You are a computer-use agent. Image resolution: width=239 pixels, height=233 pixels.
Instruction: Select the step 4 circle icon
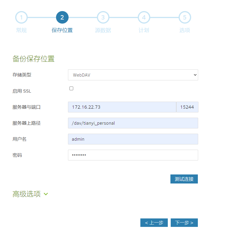click(144, 17)
